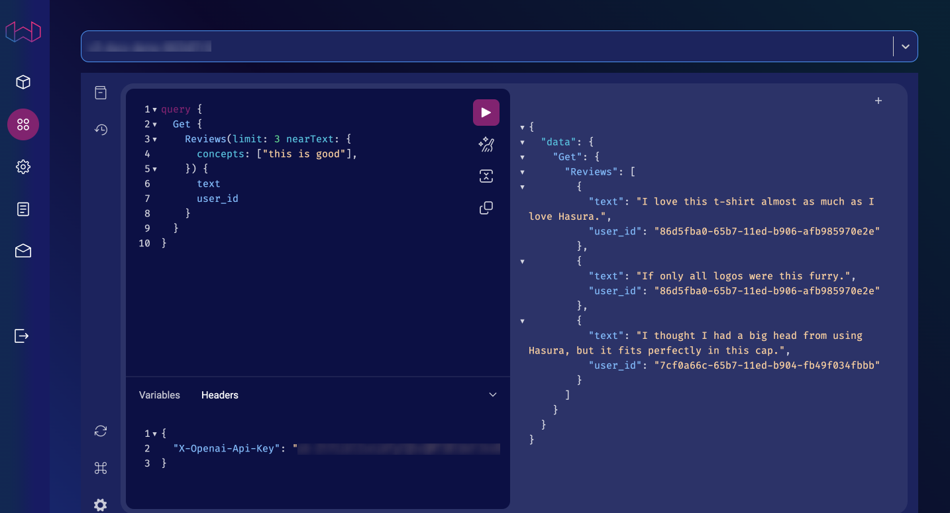
Task: Merge fragments into the query
Action: 486,176
